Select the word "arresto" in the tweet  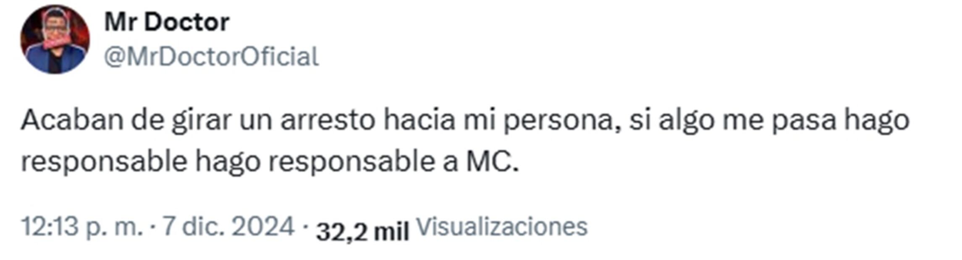[328, 121]
